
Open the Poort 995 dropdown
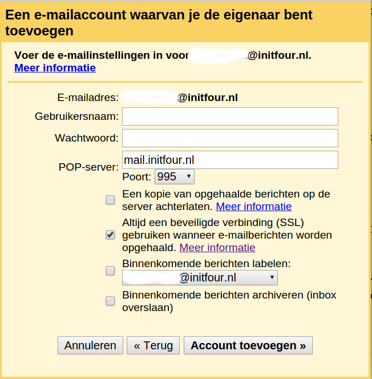[x=175, y=177]
